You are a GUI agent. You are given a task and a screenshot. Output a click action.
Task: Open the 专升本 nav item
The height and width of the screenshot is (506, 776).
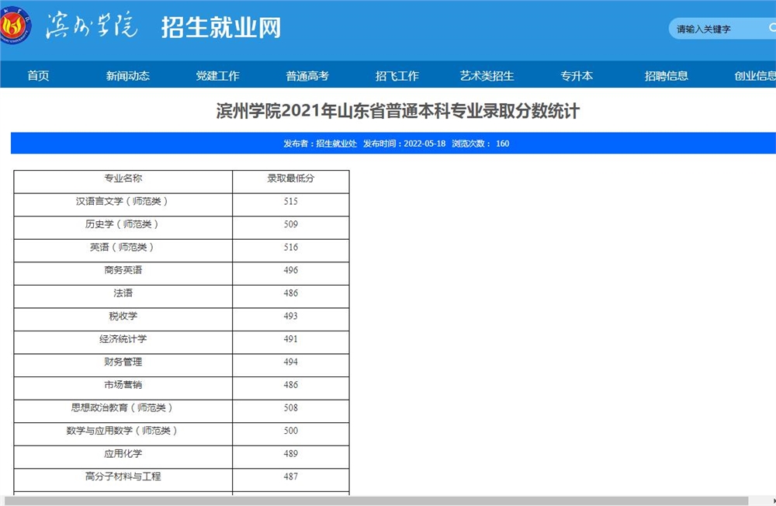click(577, 75)
